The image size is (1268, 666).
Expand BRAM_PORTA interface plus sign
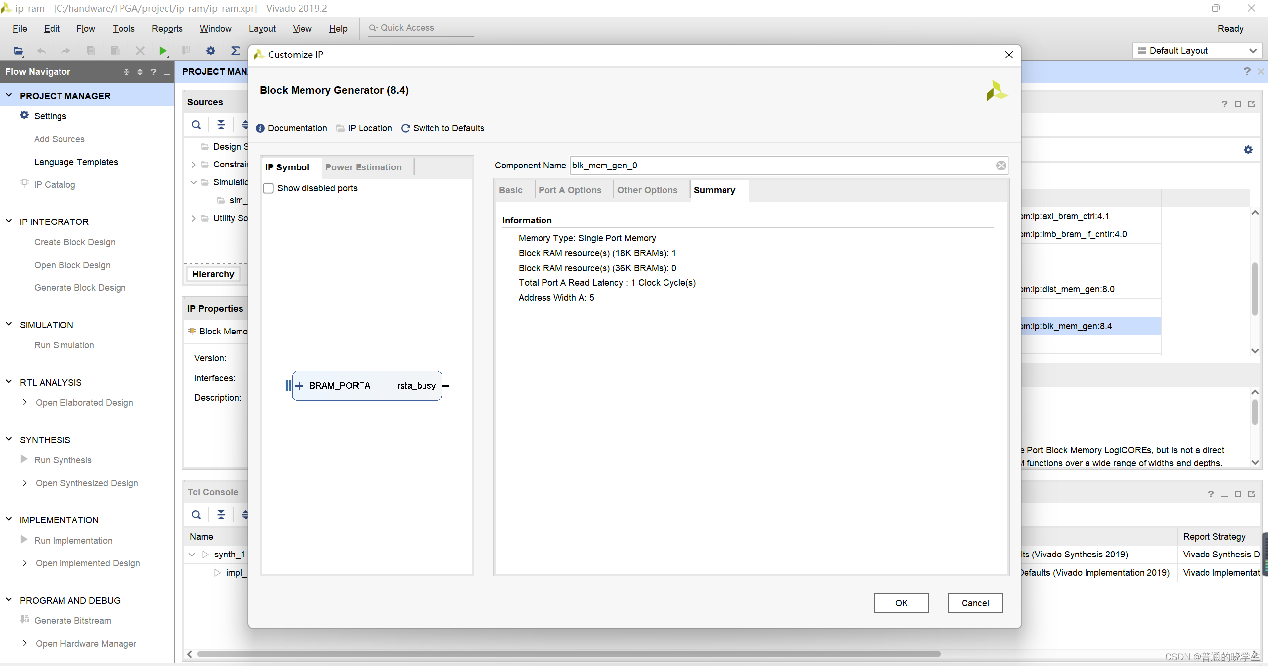(x=299, y=386)
